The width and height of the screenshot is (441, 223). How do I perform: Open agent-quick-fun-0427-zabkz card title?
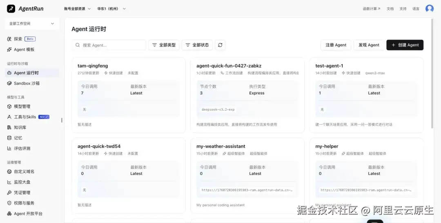(x=229, y=66)
